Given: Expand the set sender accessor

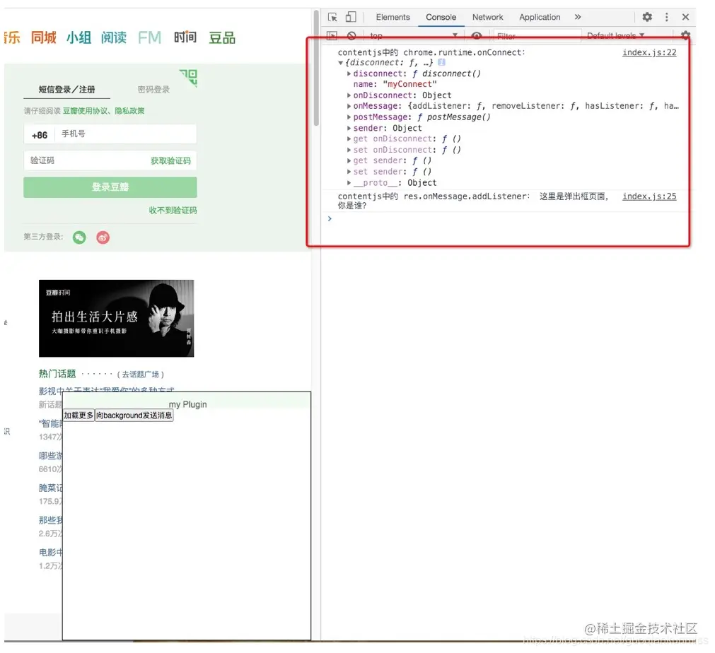Looking at the screenshot, I should 349,172.
